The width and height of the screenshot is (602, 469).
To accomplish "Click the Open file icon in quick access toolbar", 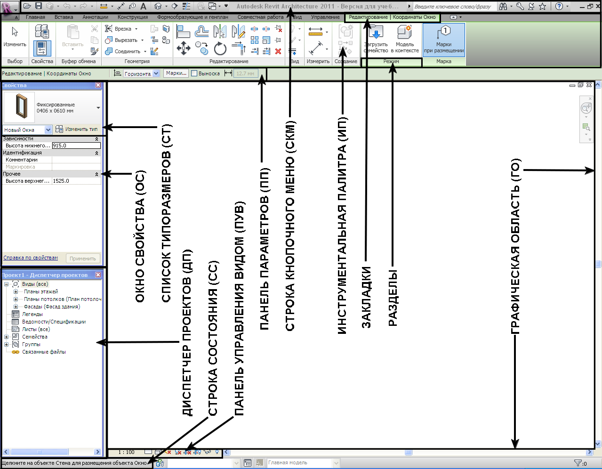I will click(x=27, y=6).
